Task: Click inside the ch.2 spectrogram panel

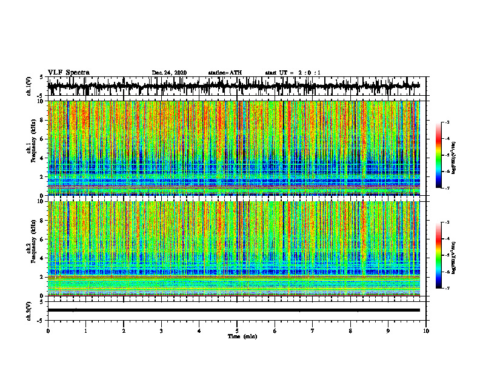Action: [234, 249]
